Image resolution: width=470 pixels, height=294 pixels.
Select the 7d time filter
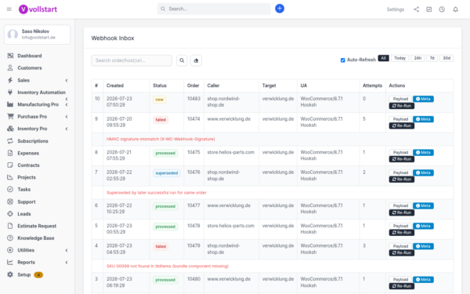(x=432, y=58)
